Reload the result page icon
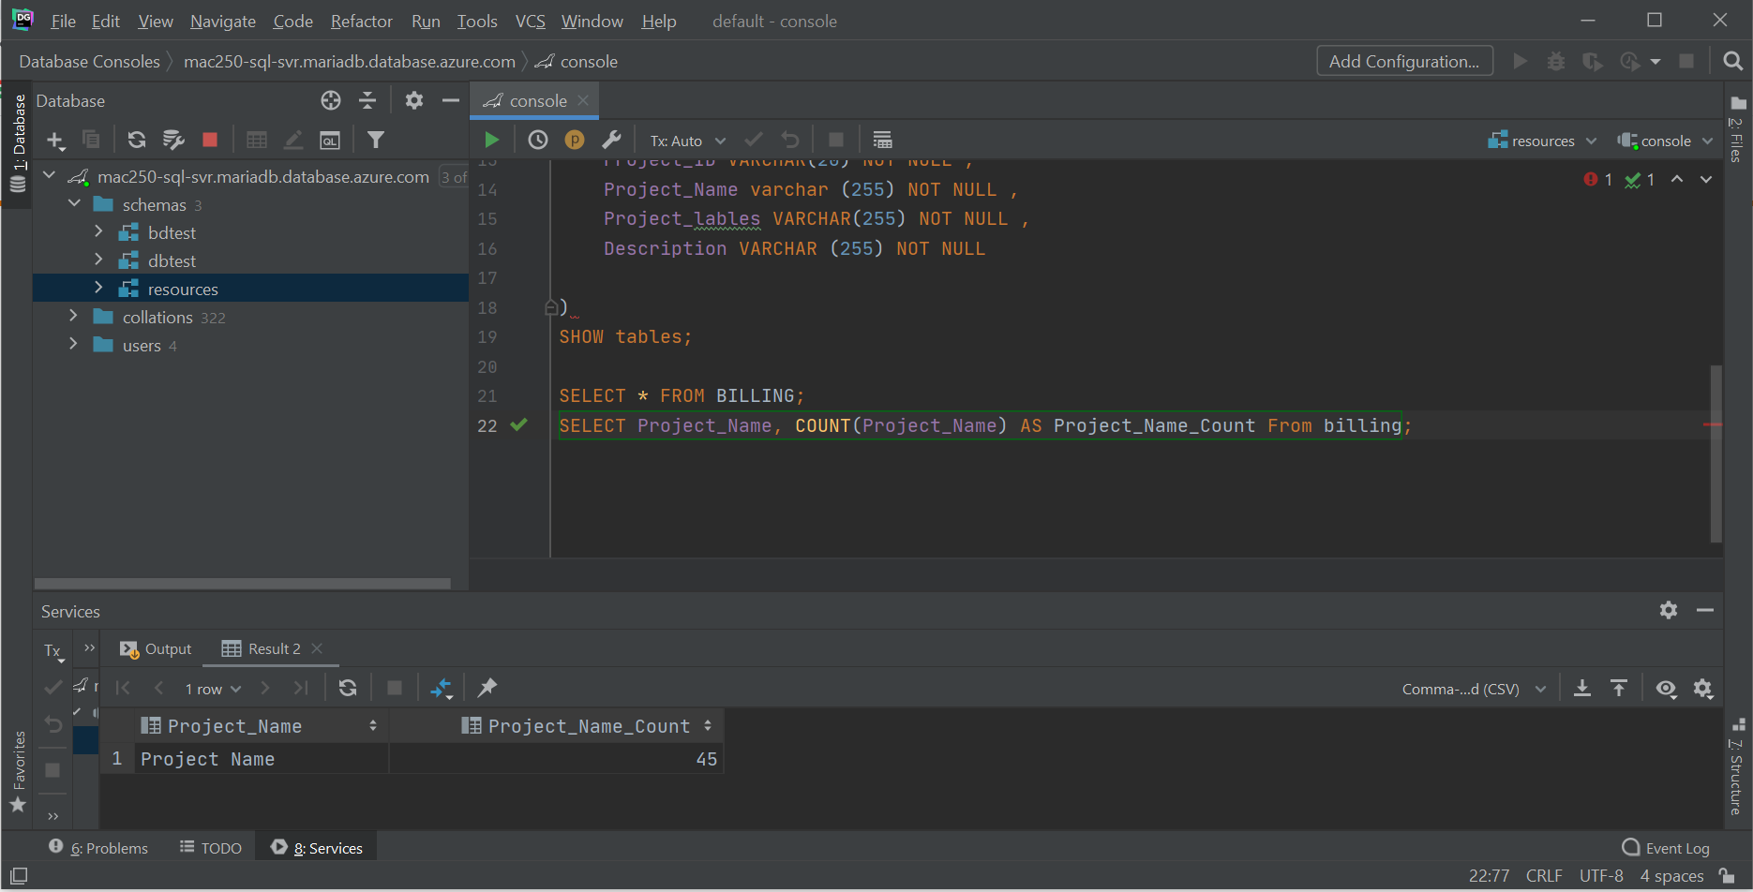This screenshot has height=892, width=1753. (x=348, y=688)
